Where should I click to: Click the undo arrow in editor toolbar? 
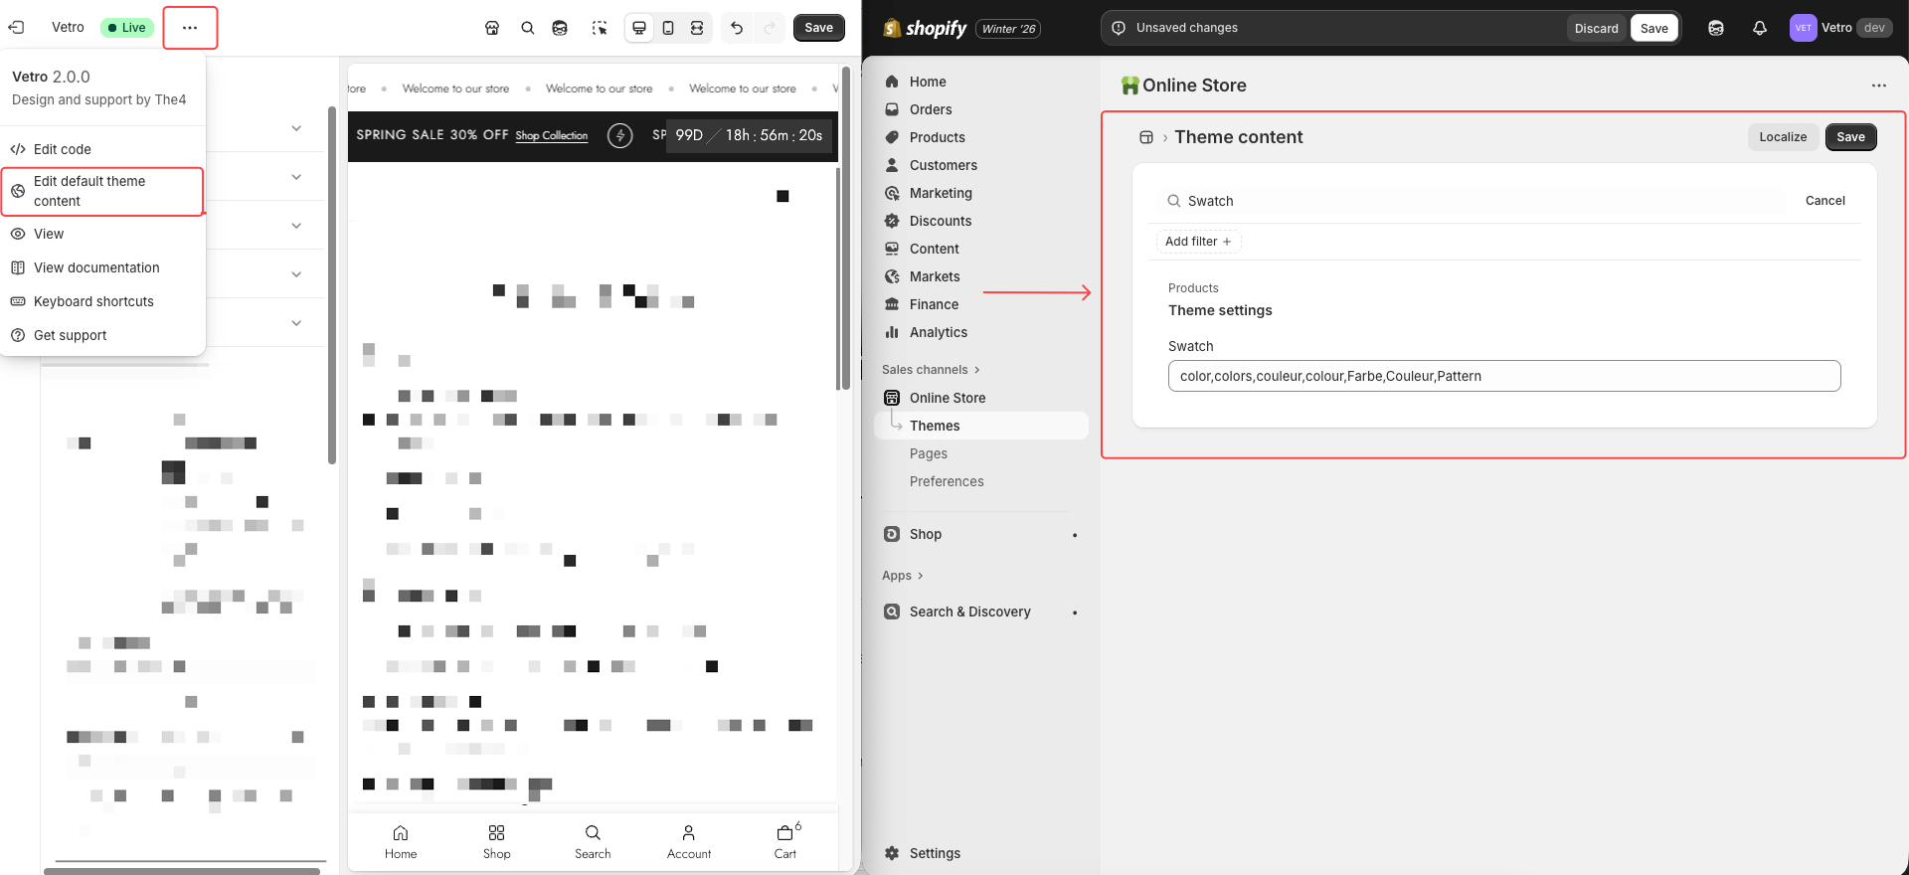[x=737, y=28]
